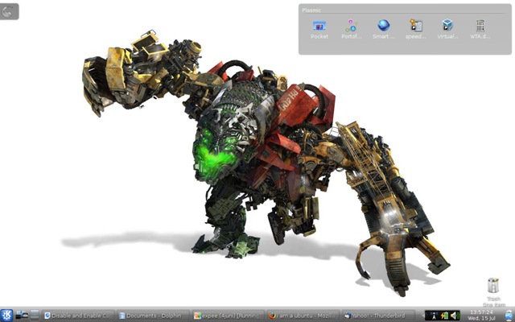
Task: Open the Smart ... blue sphere item
Action: tap(384, 29)
